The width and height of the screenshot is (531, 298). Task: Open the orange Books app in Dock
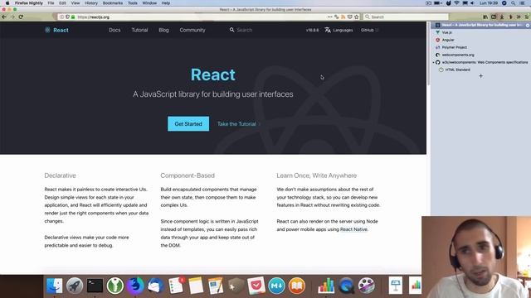click(x=297, y=286)
